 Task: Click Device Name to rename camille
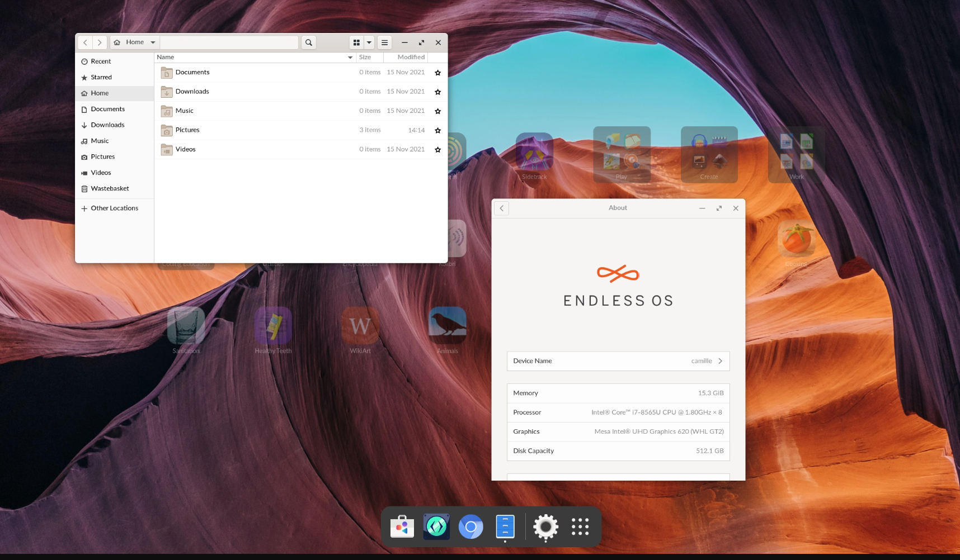click(618, 360)
